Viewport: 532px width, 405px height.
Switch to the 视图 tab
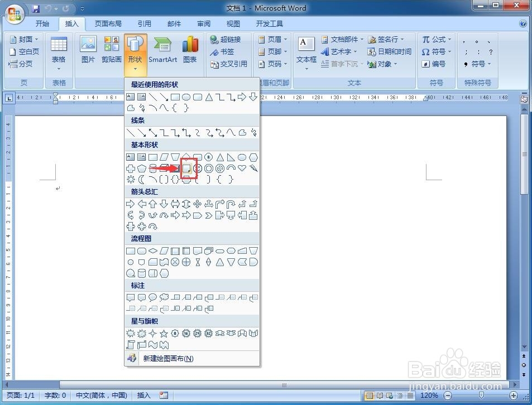point(233,23)
